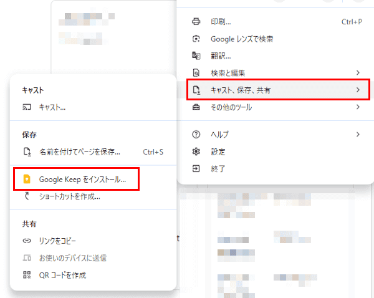Select 名前を付けてページを保存...
This screenshot has width=374, height=298.
93,152
